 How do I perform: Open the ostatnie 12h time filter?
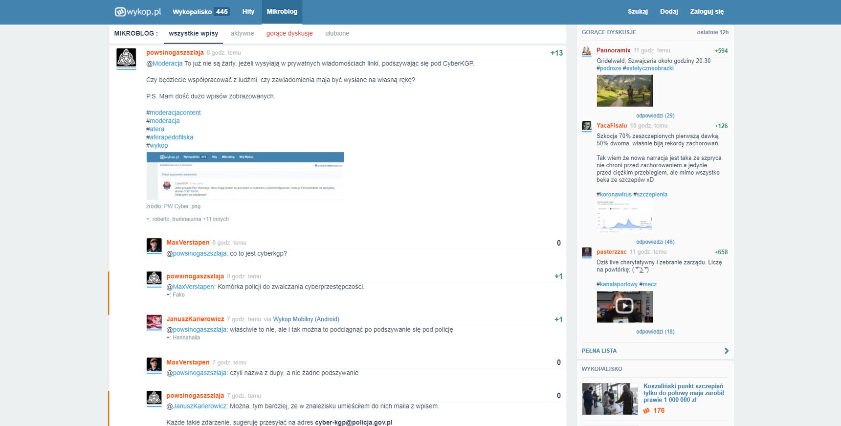point(712,32)
